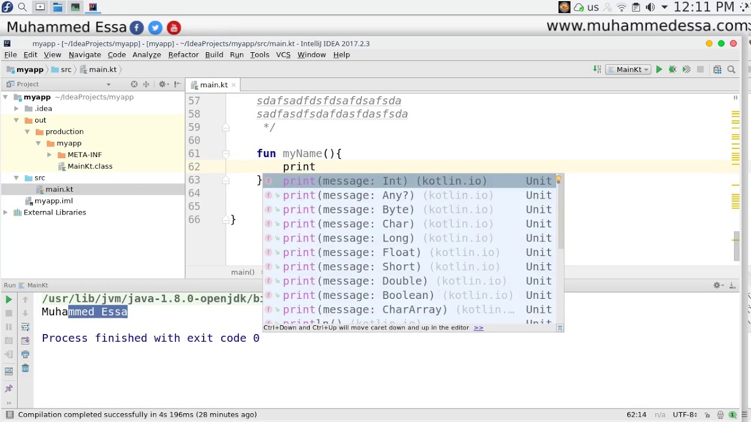Open the VCS menu
Image resolution: width=751 pixels, height=422 pixels.
coord(283,55)
